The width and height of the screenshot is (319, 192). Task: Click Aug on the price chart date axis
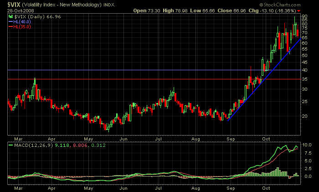[x=196, y=139]
